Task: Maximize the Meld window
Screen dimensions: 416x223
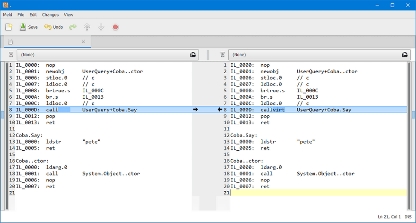Action: 392,5
